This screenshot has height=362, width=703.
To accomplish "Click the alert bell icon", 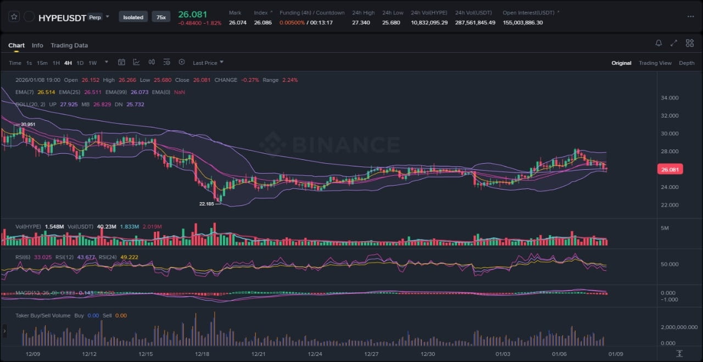I will 659,43.
